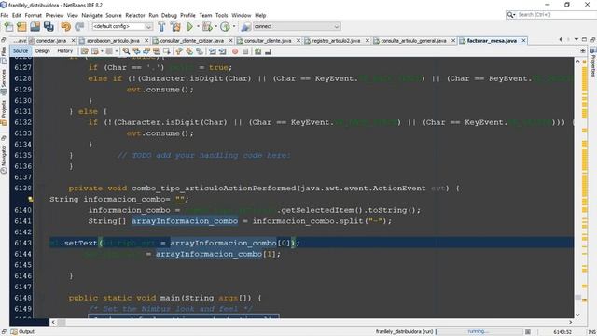
Task: Toggle Rectangular Selection in editor toolbar
Action: [166, 51]
